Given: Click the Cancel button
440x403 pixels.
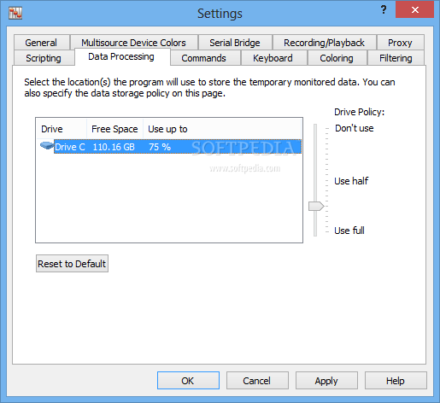Looking at the screenshot, I should (x=257, y=381).
